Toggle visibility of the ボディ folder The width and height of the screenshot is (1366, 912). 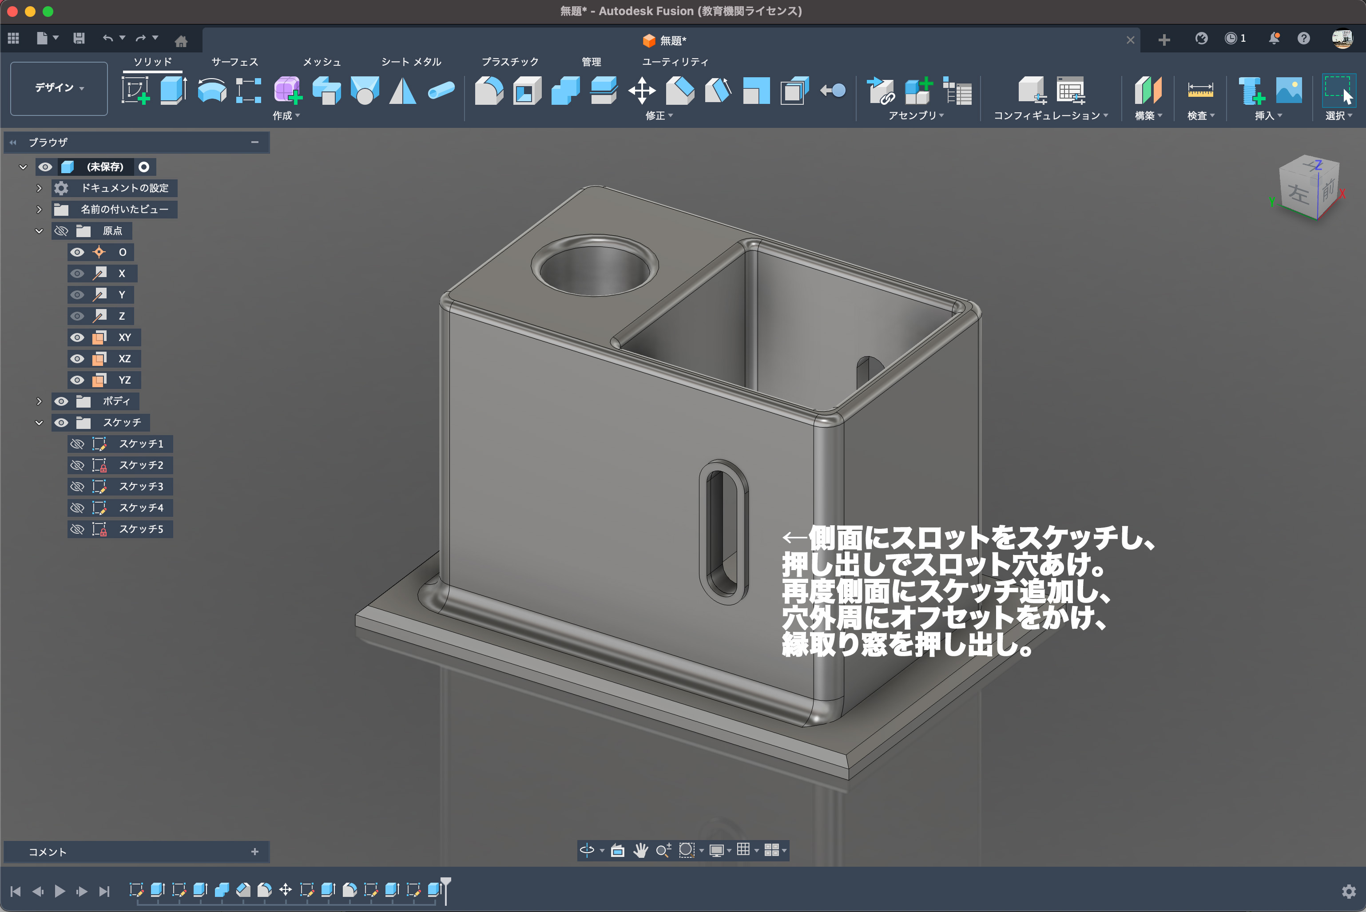click(x=61, y=401)
